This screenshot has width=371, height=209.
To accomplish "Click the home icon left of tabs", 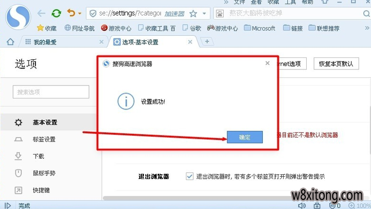I will (x=10, y=42).
